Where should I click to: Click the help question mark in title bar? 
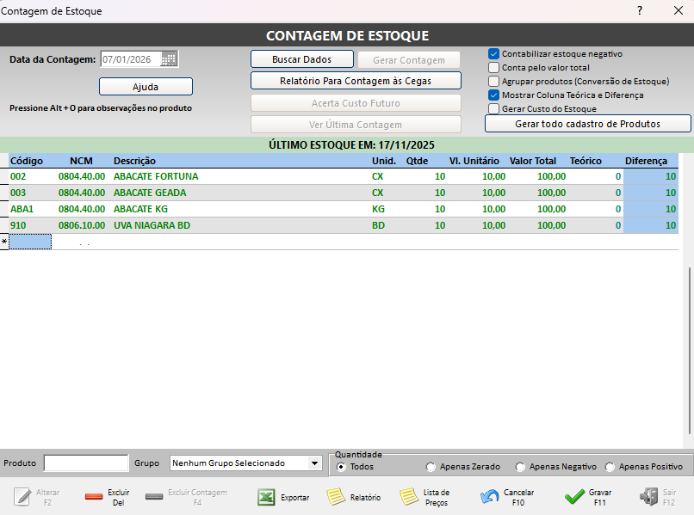point(640,11)
